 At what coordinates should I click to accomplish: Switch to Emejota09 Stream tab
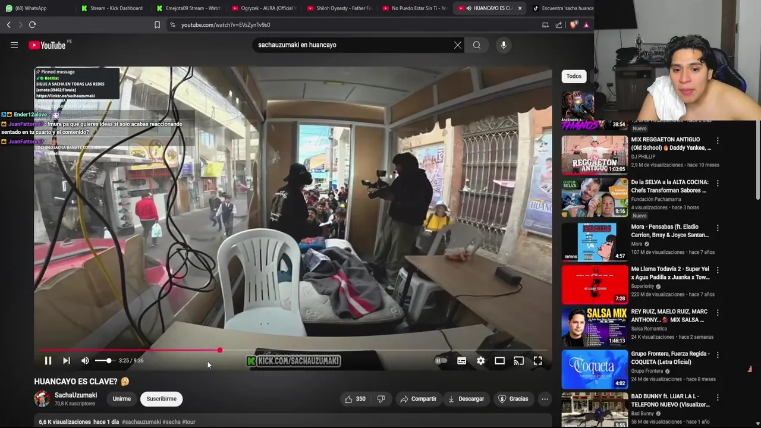(x=189, y=8)
